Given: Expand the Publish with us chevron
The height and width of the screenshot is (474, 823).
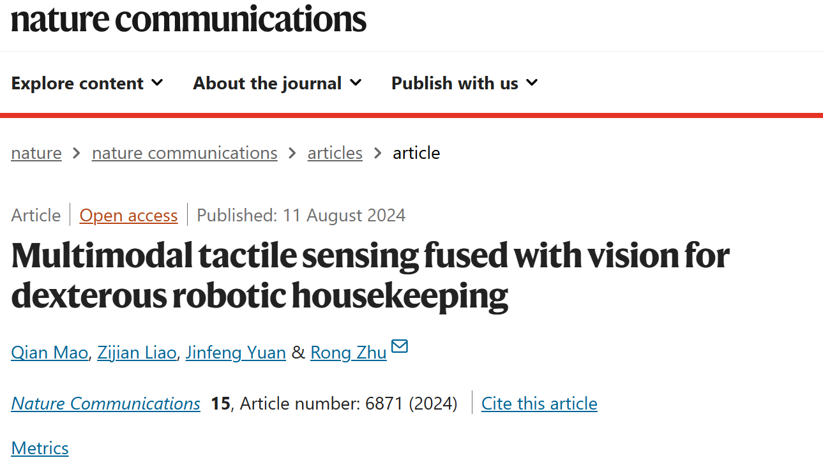Looking at the screenshot, I should click(x=532, y=83).
